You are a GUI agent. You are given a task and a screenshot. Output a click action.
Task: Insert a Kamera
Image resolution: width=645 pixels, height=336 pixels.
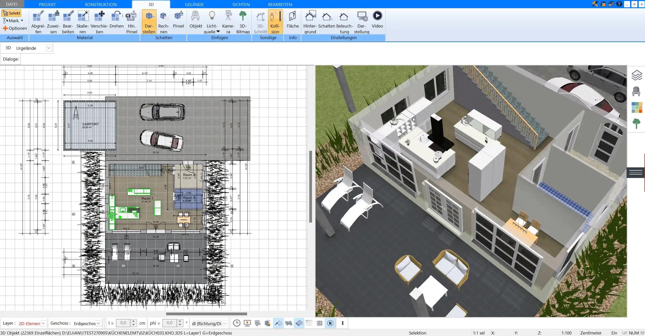(x=228, y=22)
